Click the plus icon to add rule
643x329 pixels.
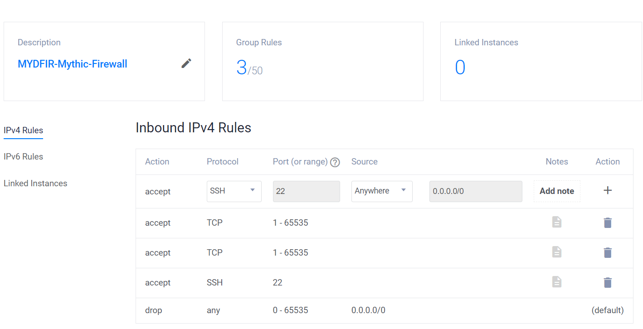coord(608,190)
